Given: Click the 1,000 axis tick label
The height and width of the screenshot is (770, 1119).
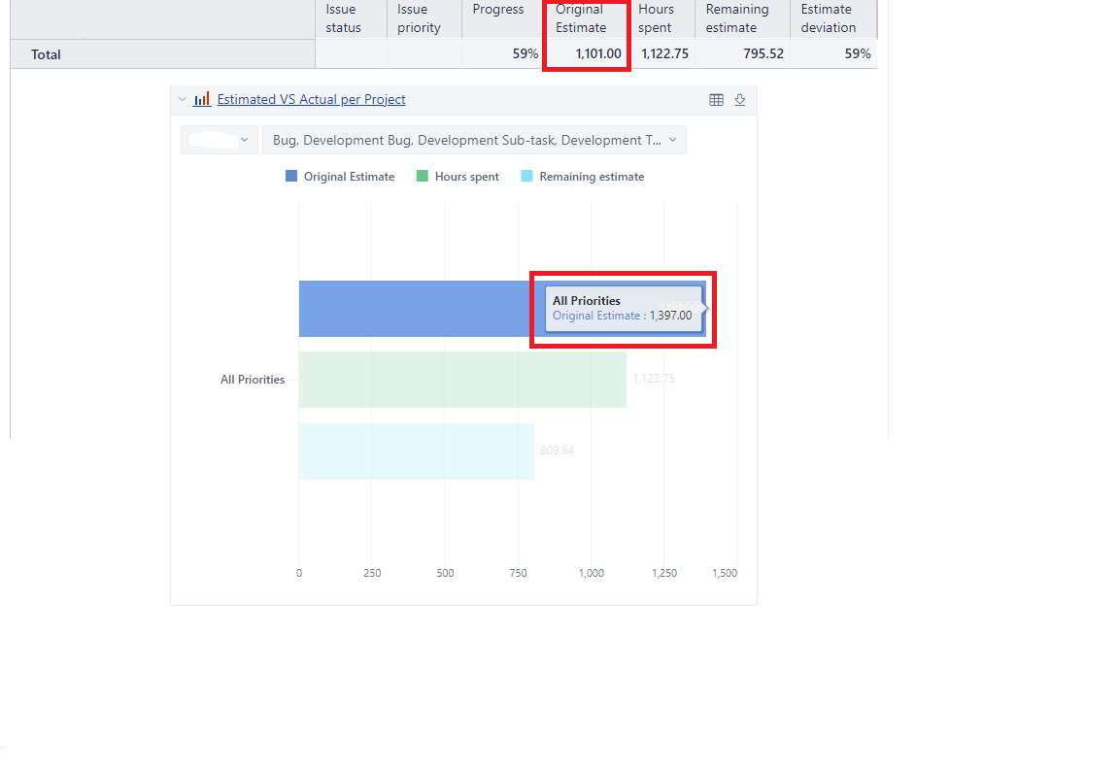Looking at the screenshot, I should [x=591, y=573].
